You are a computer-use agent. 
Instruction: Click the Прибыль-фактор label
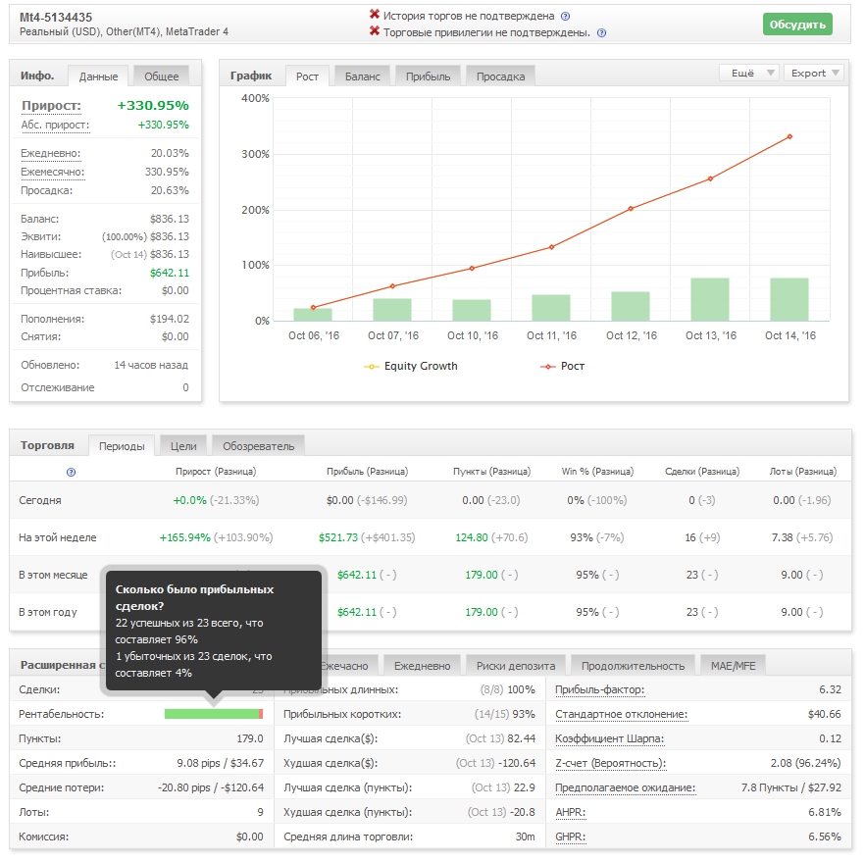click(599, 689)
